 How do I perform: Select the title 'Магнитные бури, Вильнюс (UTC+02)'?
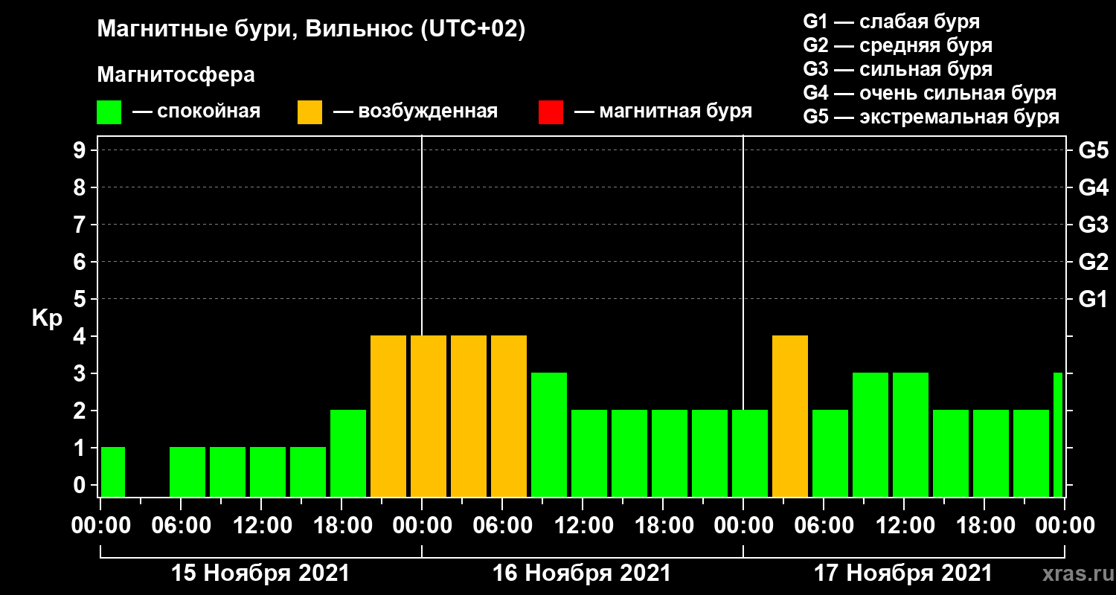coord(311,30)
